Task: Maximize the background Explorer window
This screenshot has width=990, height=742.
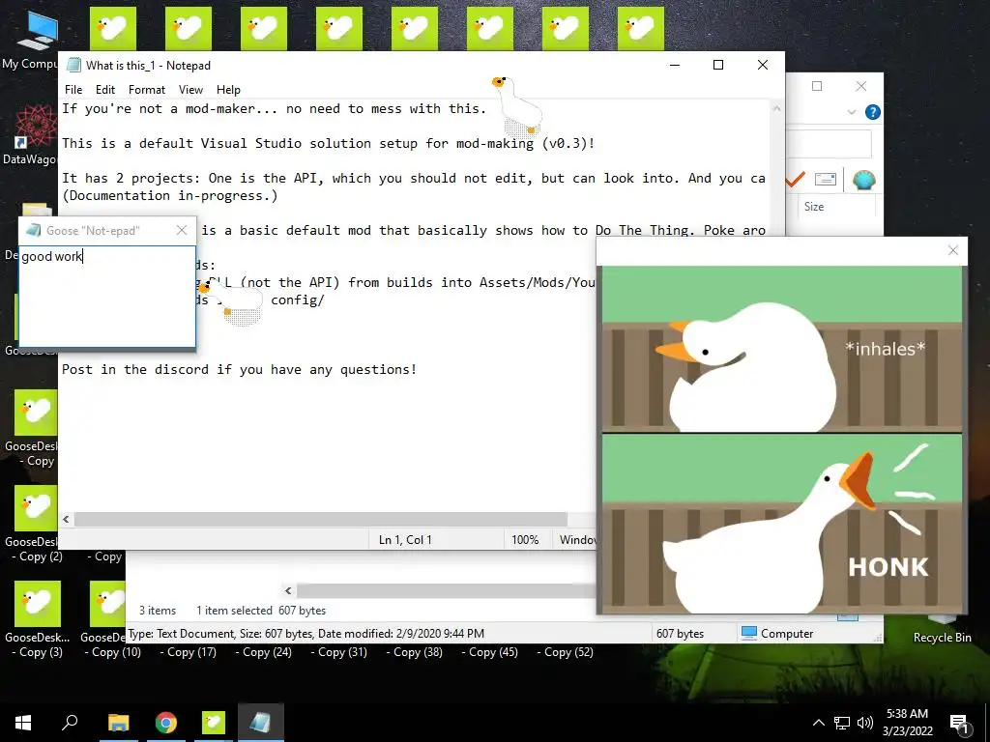Action: (817, 86)
